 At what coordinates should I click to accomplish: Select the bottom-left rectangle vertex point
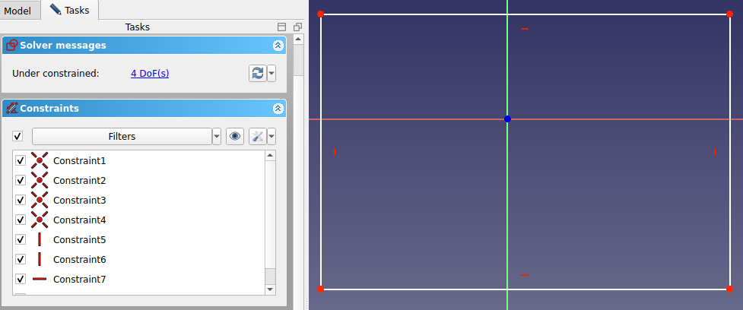tap(320, 289)
